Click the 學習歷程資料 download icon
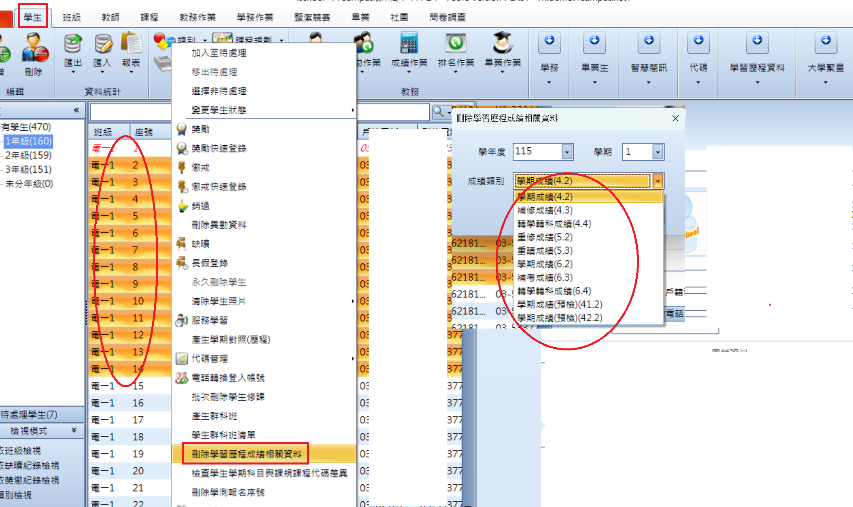The height and width of the screenshot is (507, 853). pyautogui.click(x=757, y=42)
